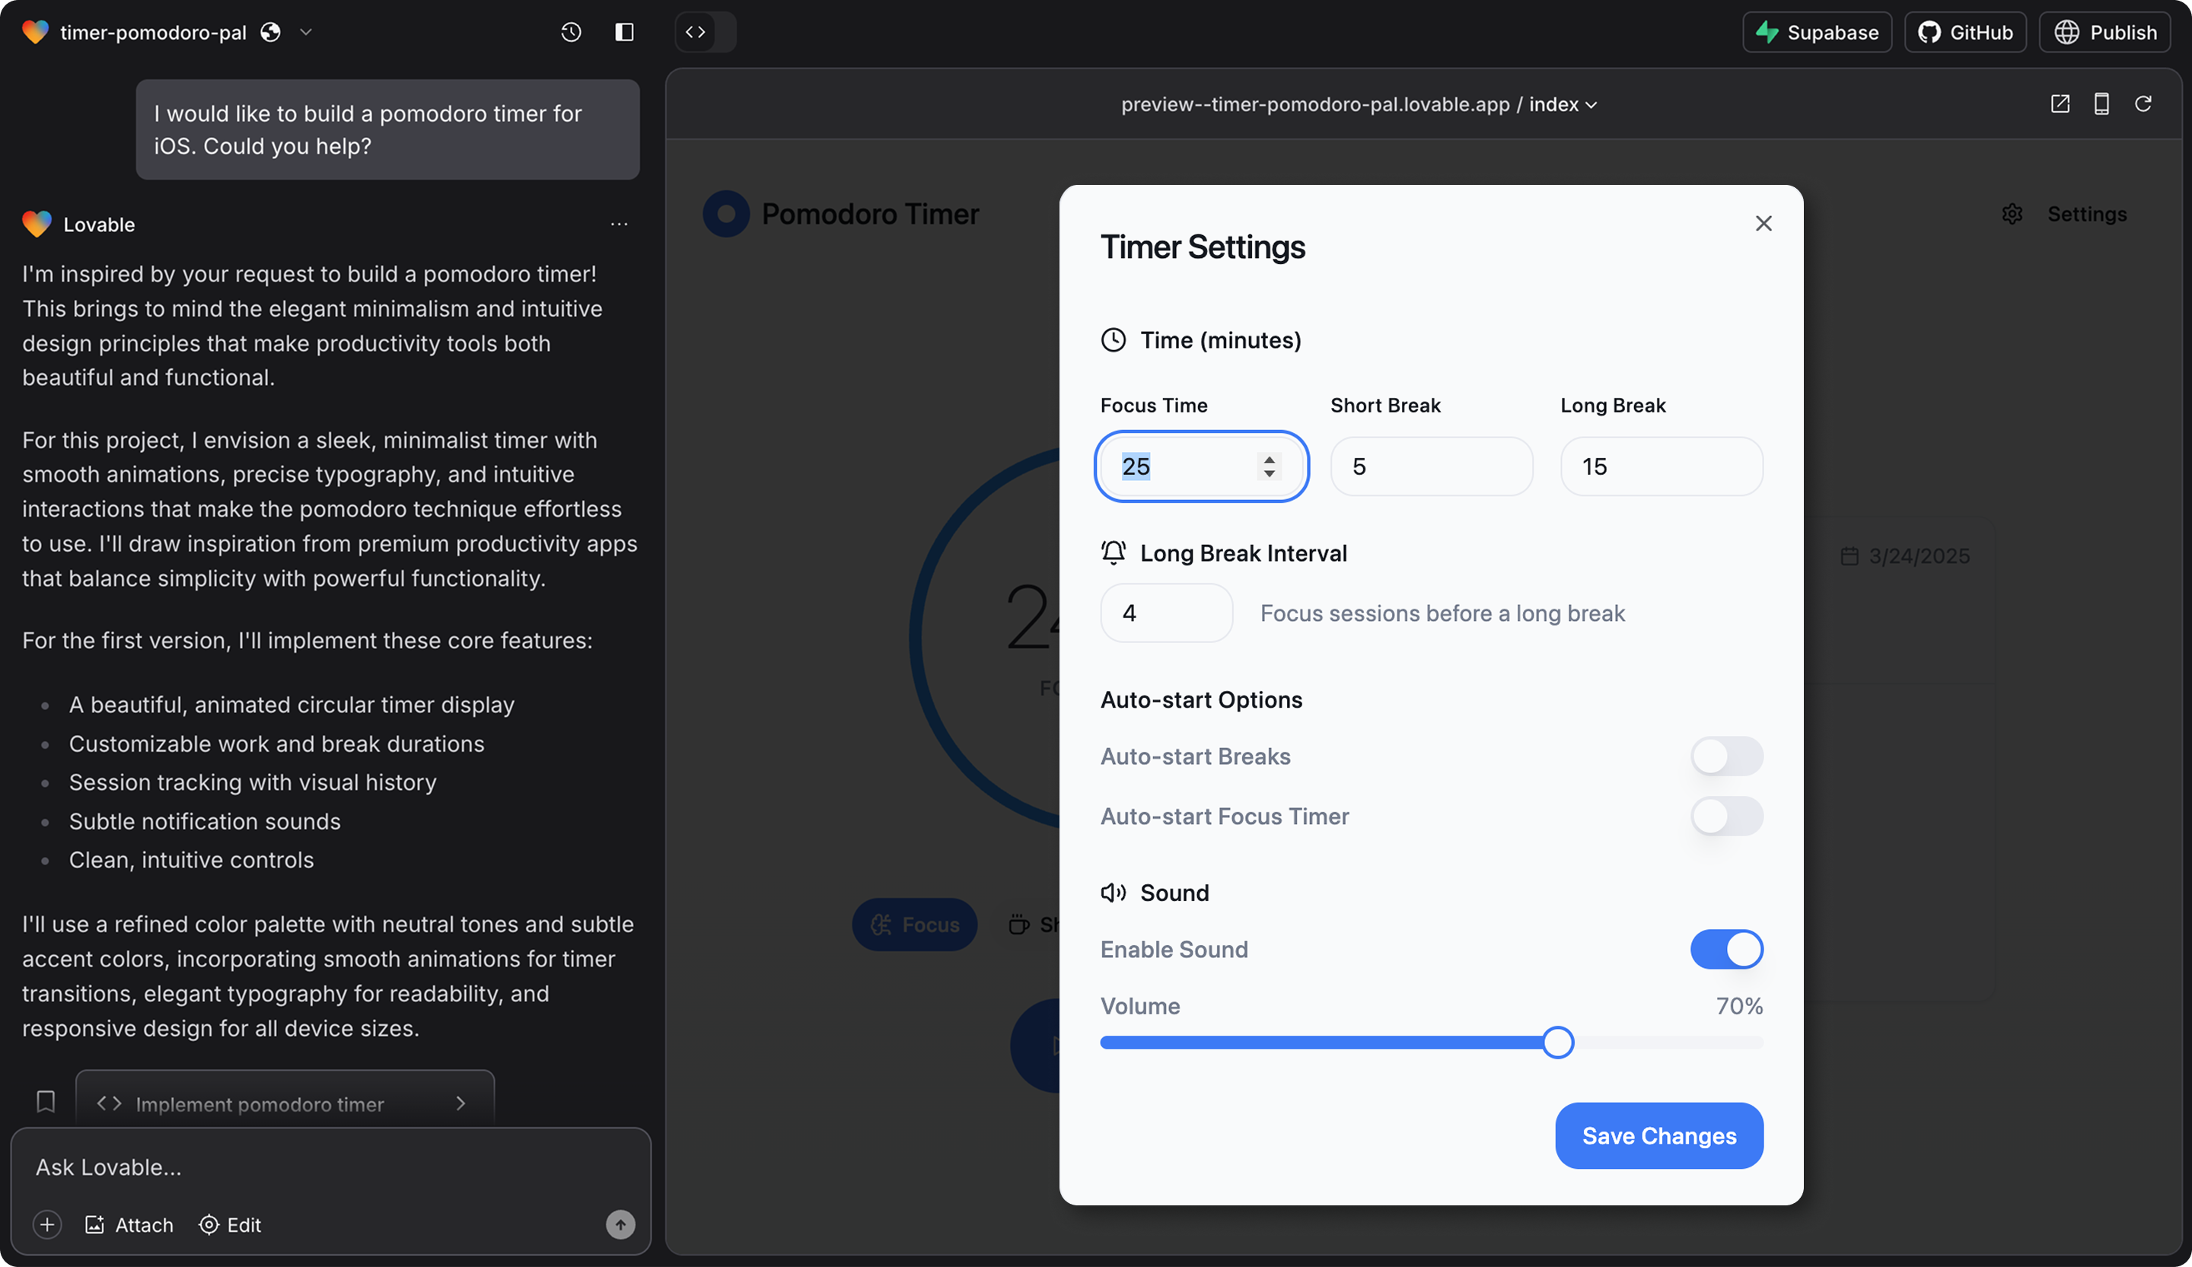Click the Save Changes button

(1658, 1135)
